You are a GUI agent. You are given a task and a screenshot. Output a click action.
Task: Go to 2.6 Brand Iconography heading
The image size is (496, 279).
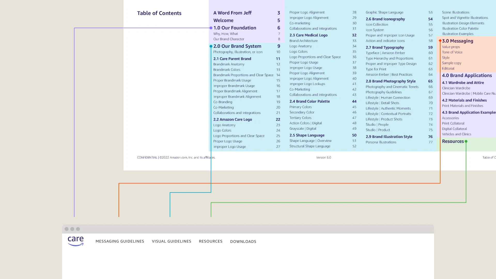[x=385, y=19]
